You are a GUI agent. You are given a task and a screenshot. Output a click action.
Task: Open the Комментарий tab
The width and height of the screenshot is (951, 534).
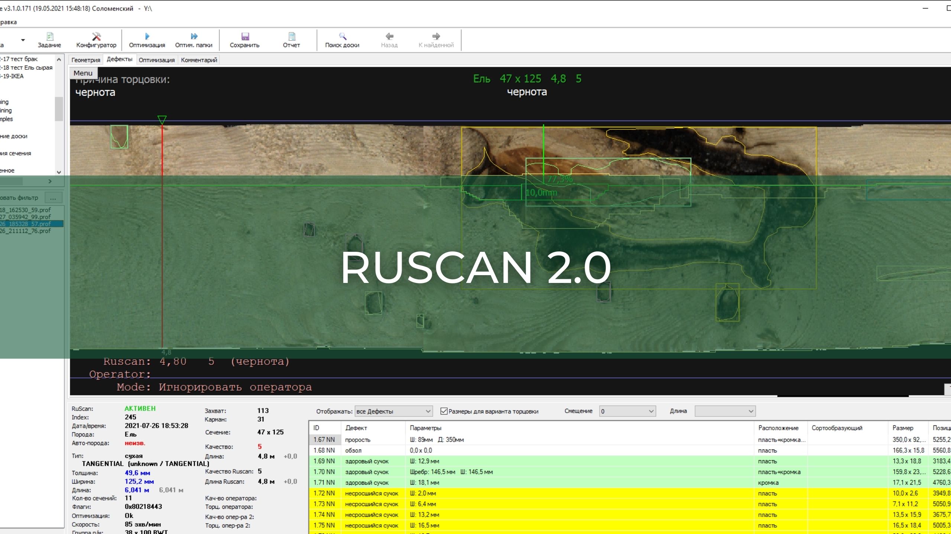point(199,60)
